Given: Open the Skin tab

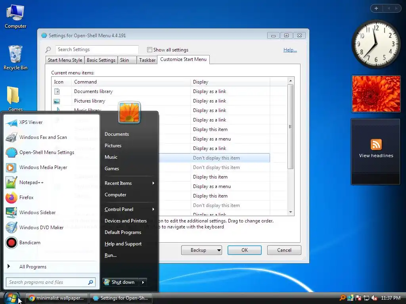Looking at the screenshot, I should point(127,60).
